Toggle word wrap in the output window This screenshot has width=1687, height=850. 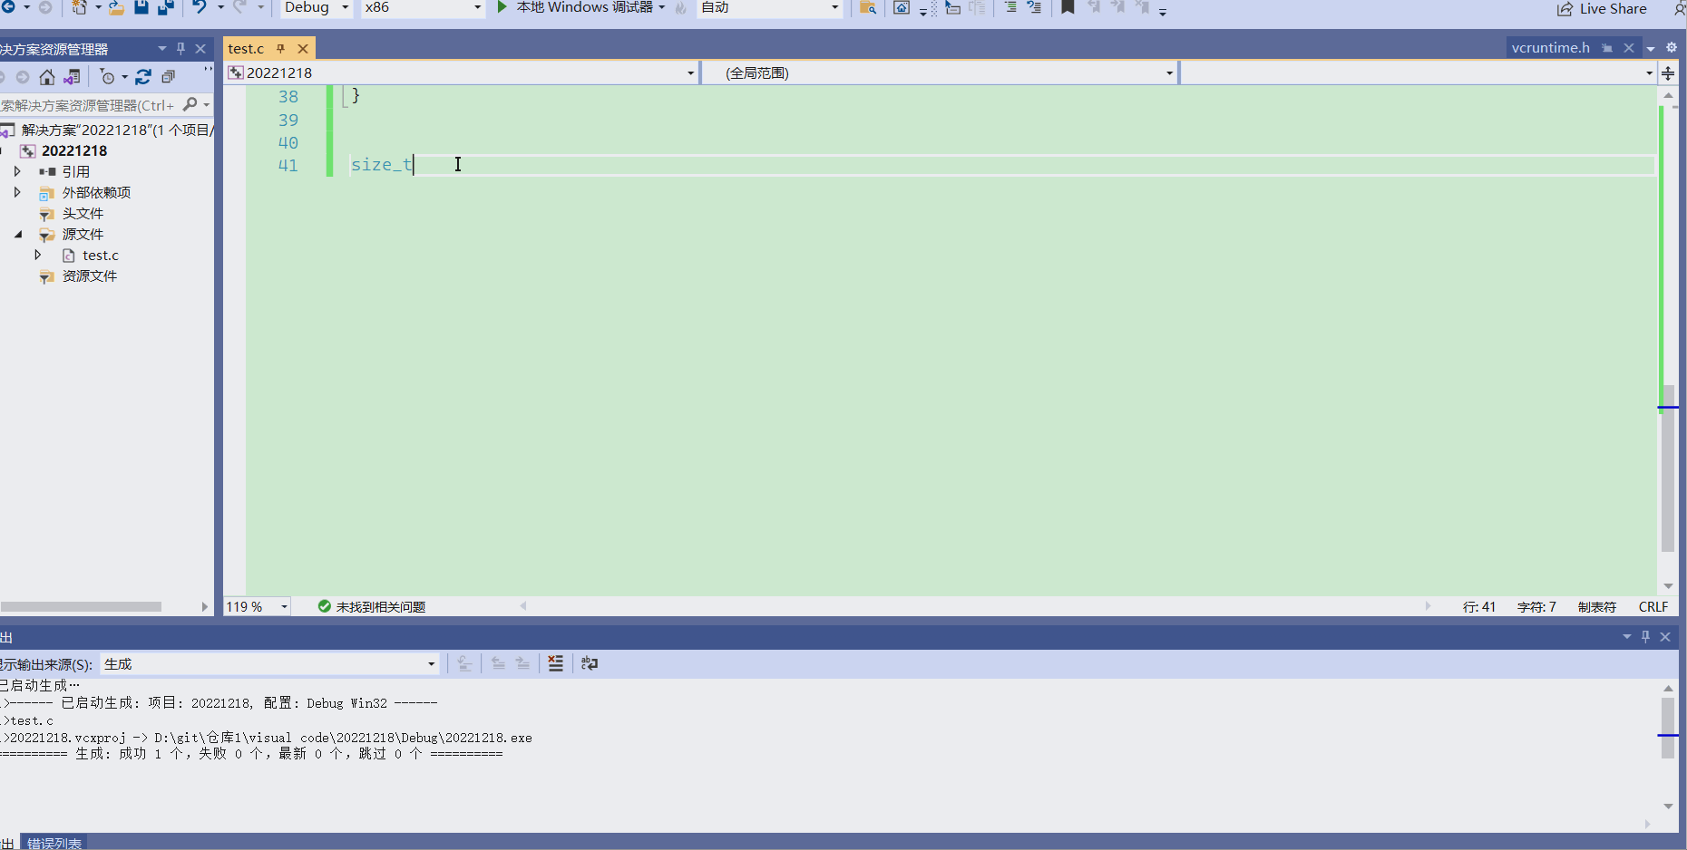coord(590,663)
